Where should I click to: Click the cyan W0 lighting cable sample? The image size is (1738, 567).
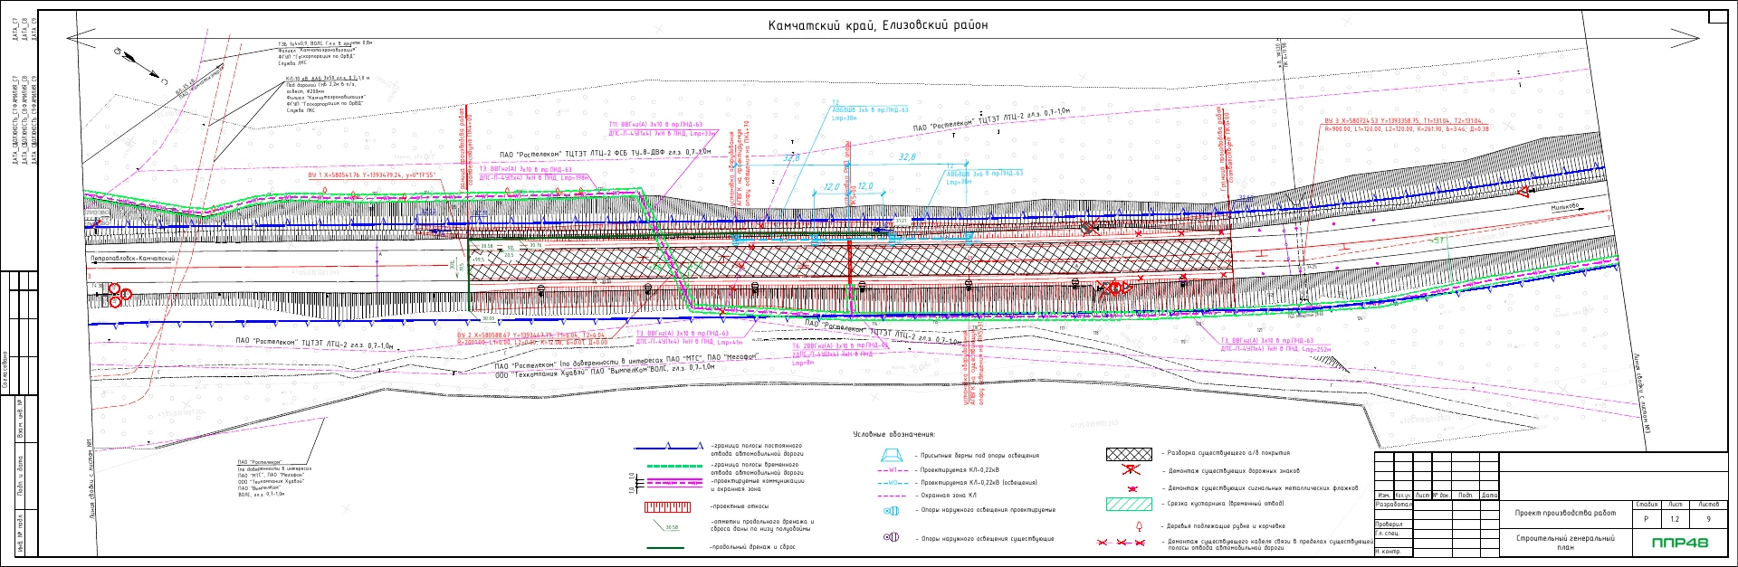click(x=892, y=483)
